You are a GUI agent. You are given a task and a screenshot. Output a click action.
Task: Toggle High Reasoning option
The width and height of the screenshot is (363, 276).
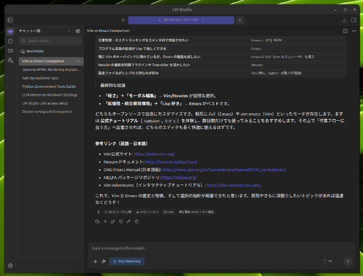coord(127,262)
